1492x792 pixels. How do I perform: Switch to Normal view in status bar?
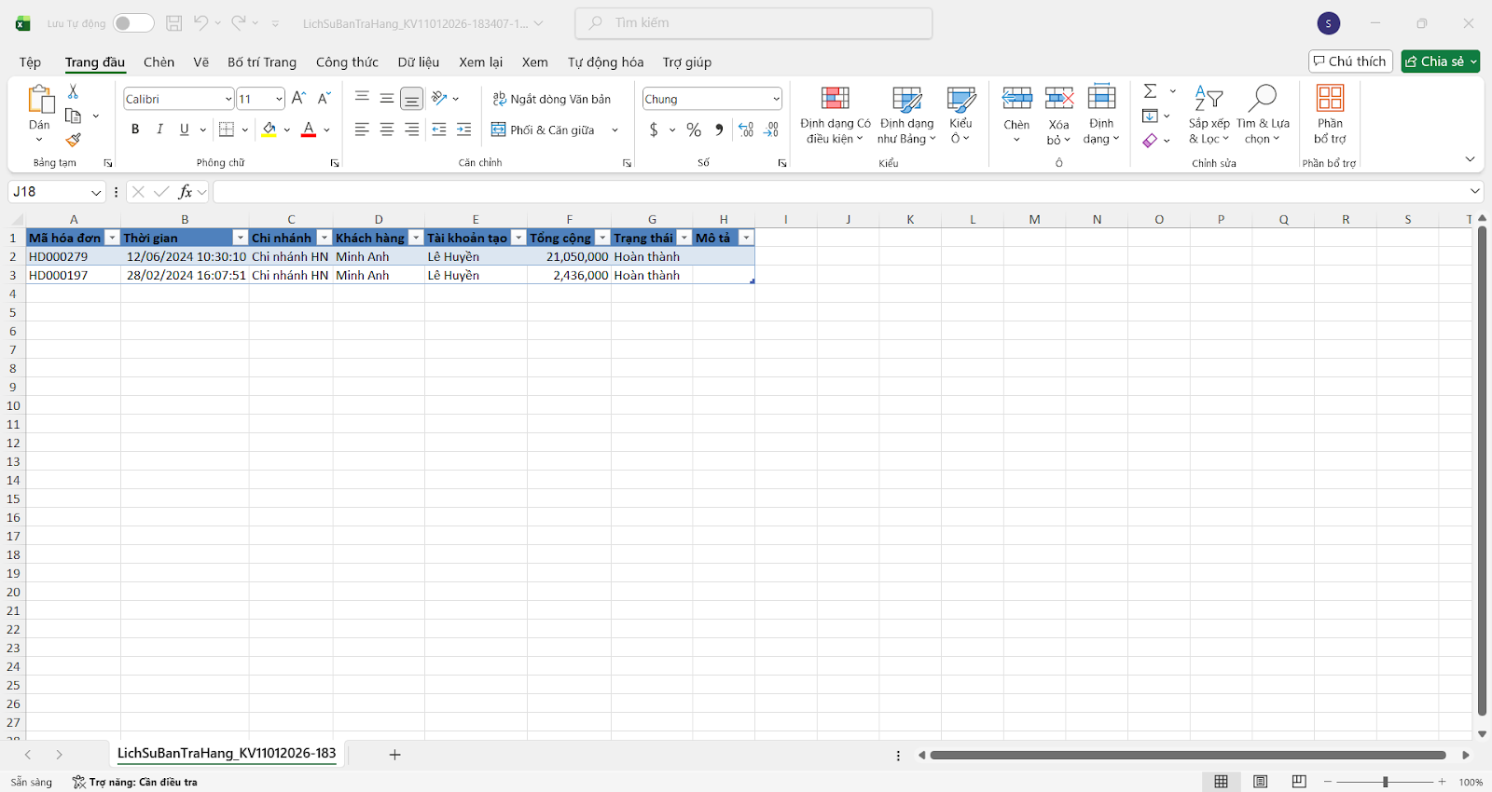1221,782
